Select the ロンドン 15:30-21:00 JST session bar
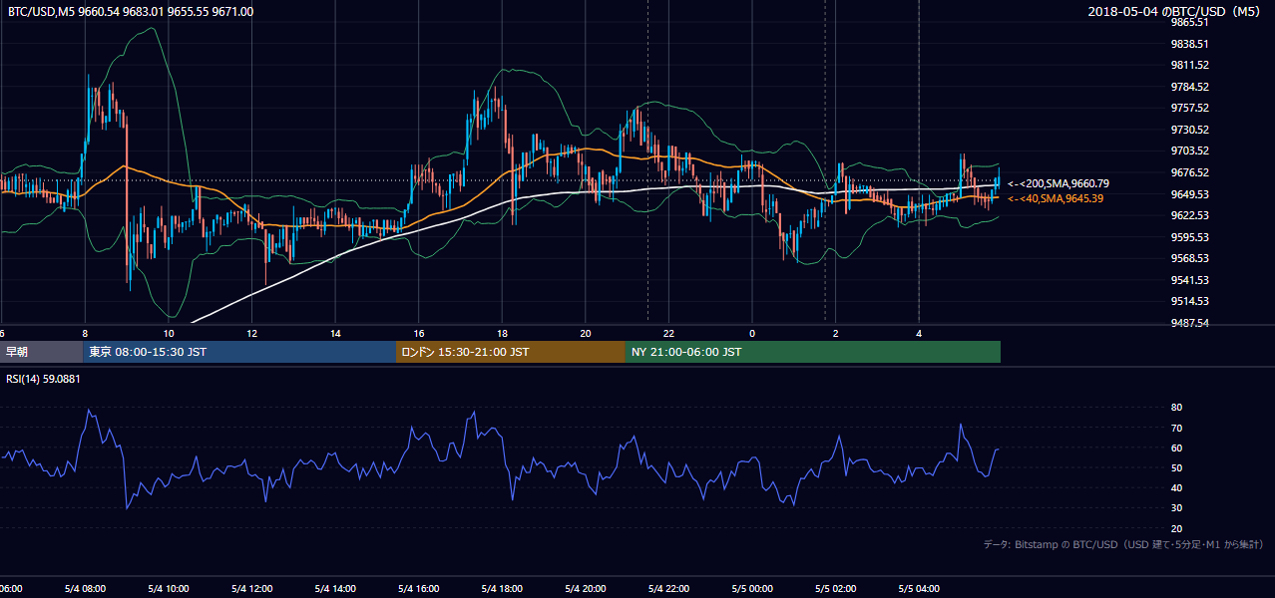The image size is (1275, 598). 511,352
